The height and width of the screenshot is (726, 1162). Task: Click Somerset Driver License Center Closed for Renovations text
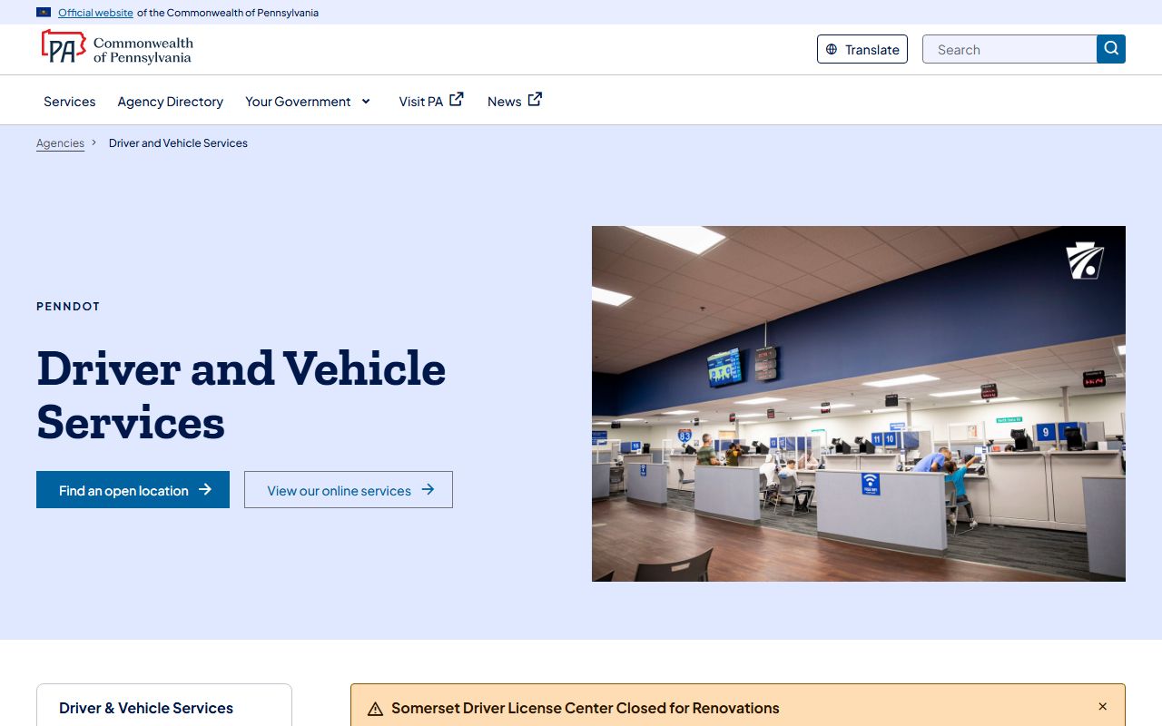point(586,708)
